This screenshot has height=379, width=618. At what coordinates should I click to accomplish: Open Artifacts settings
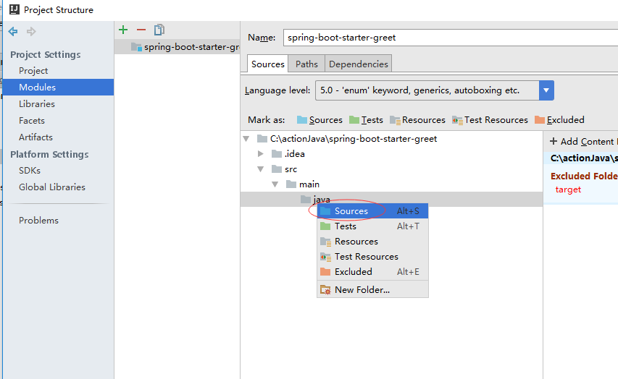point(36,137)
